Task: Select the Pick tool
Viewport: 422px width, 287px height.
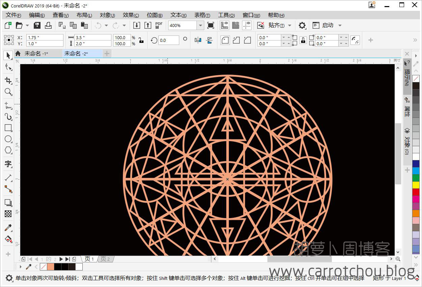Action: coord(8,55)
